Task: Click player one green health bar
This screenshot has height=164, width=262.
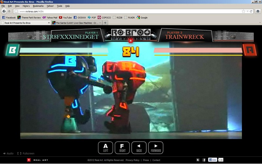Action: pyautogui.click(x=64, y=50)
